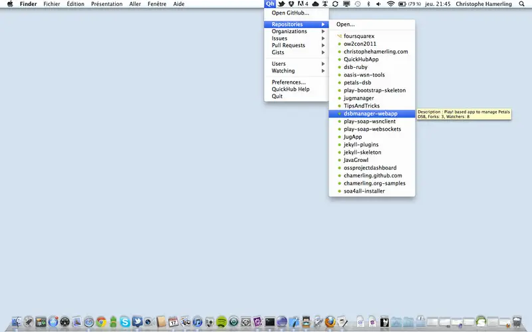The width and height of the screenshot is (532, 332).
Task: Select the ow2con2011 repository
Action: [x=372, y=44]
